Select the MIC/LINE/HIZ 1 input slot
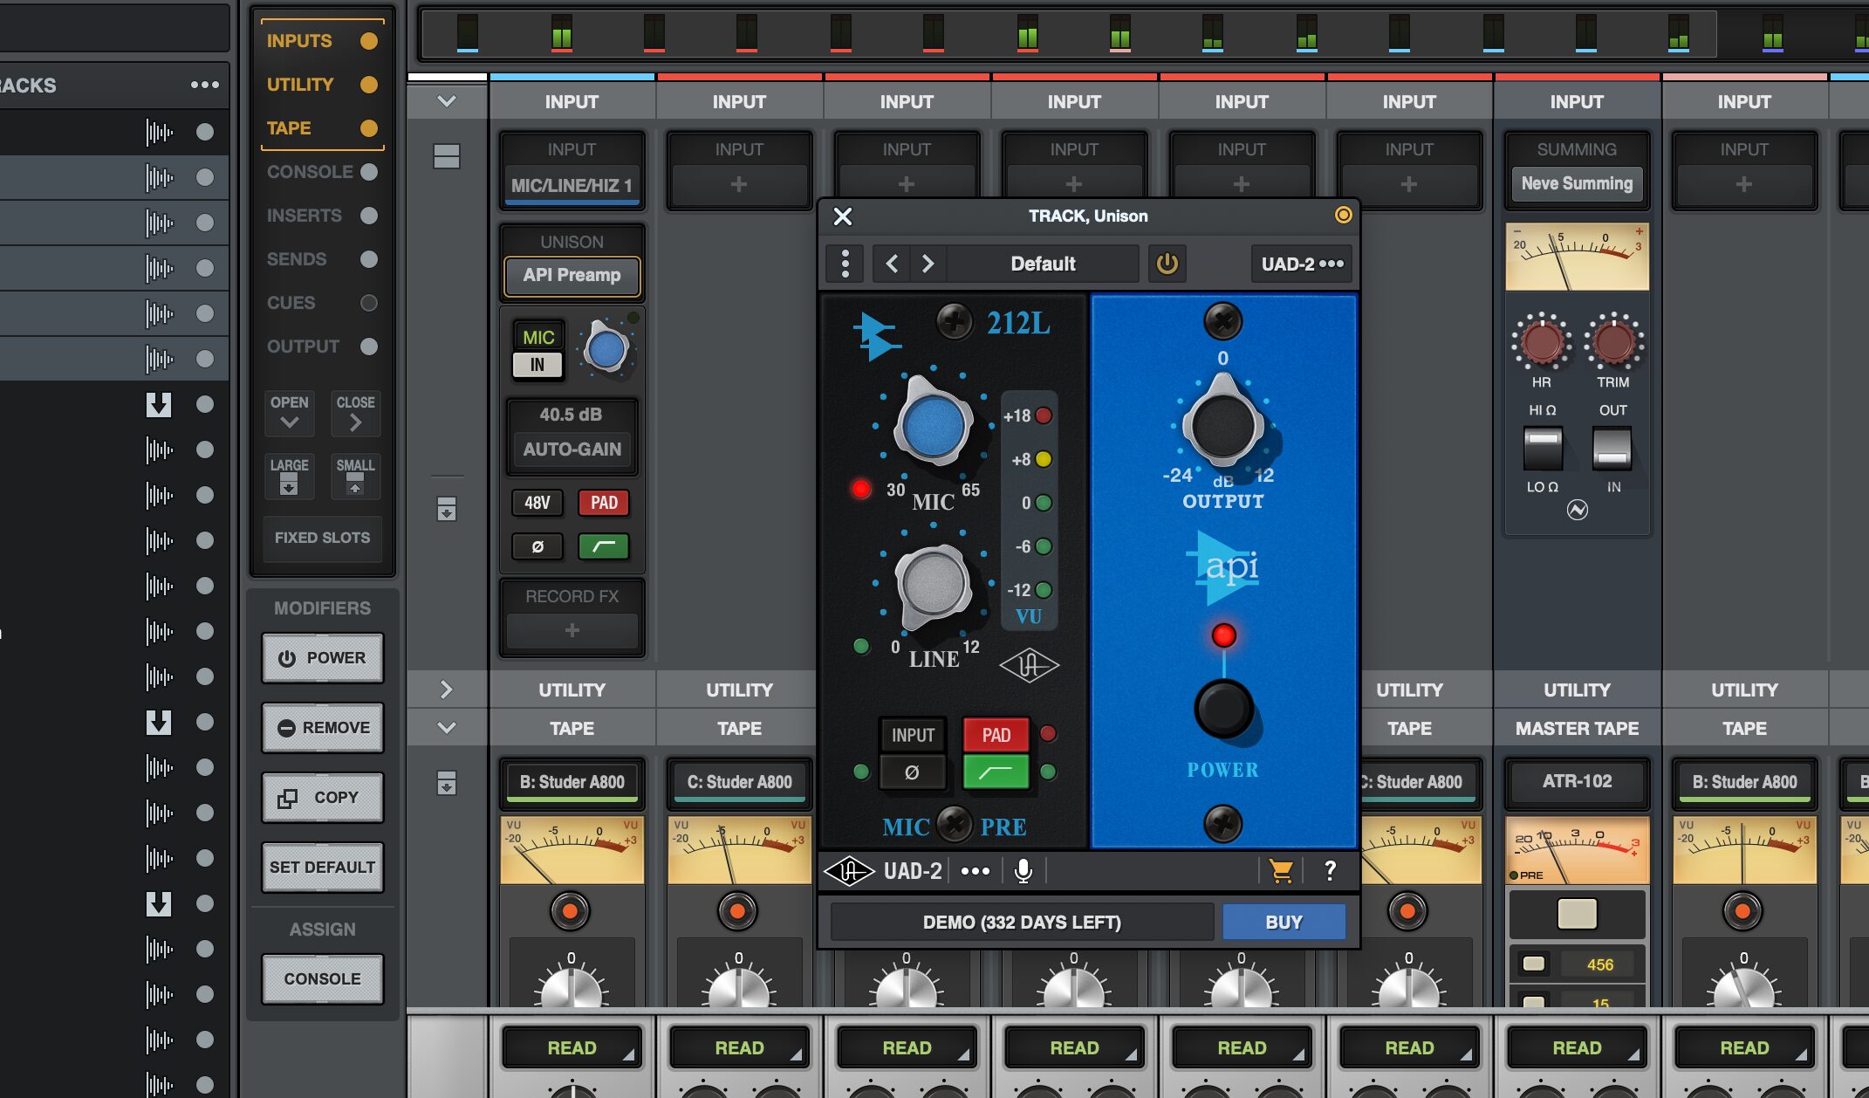Viewport: 1869px width, 1098px height. click(572, 185)
